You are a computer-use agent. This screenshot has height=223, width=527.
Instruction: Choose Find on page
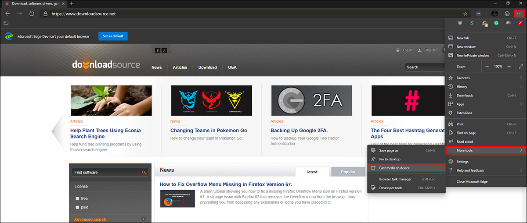click(486, 133)
